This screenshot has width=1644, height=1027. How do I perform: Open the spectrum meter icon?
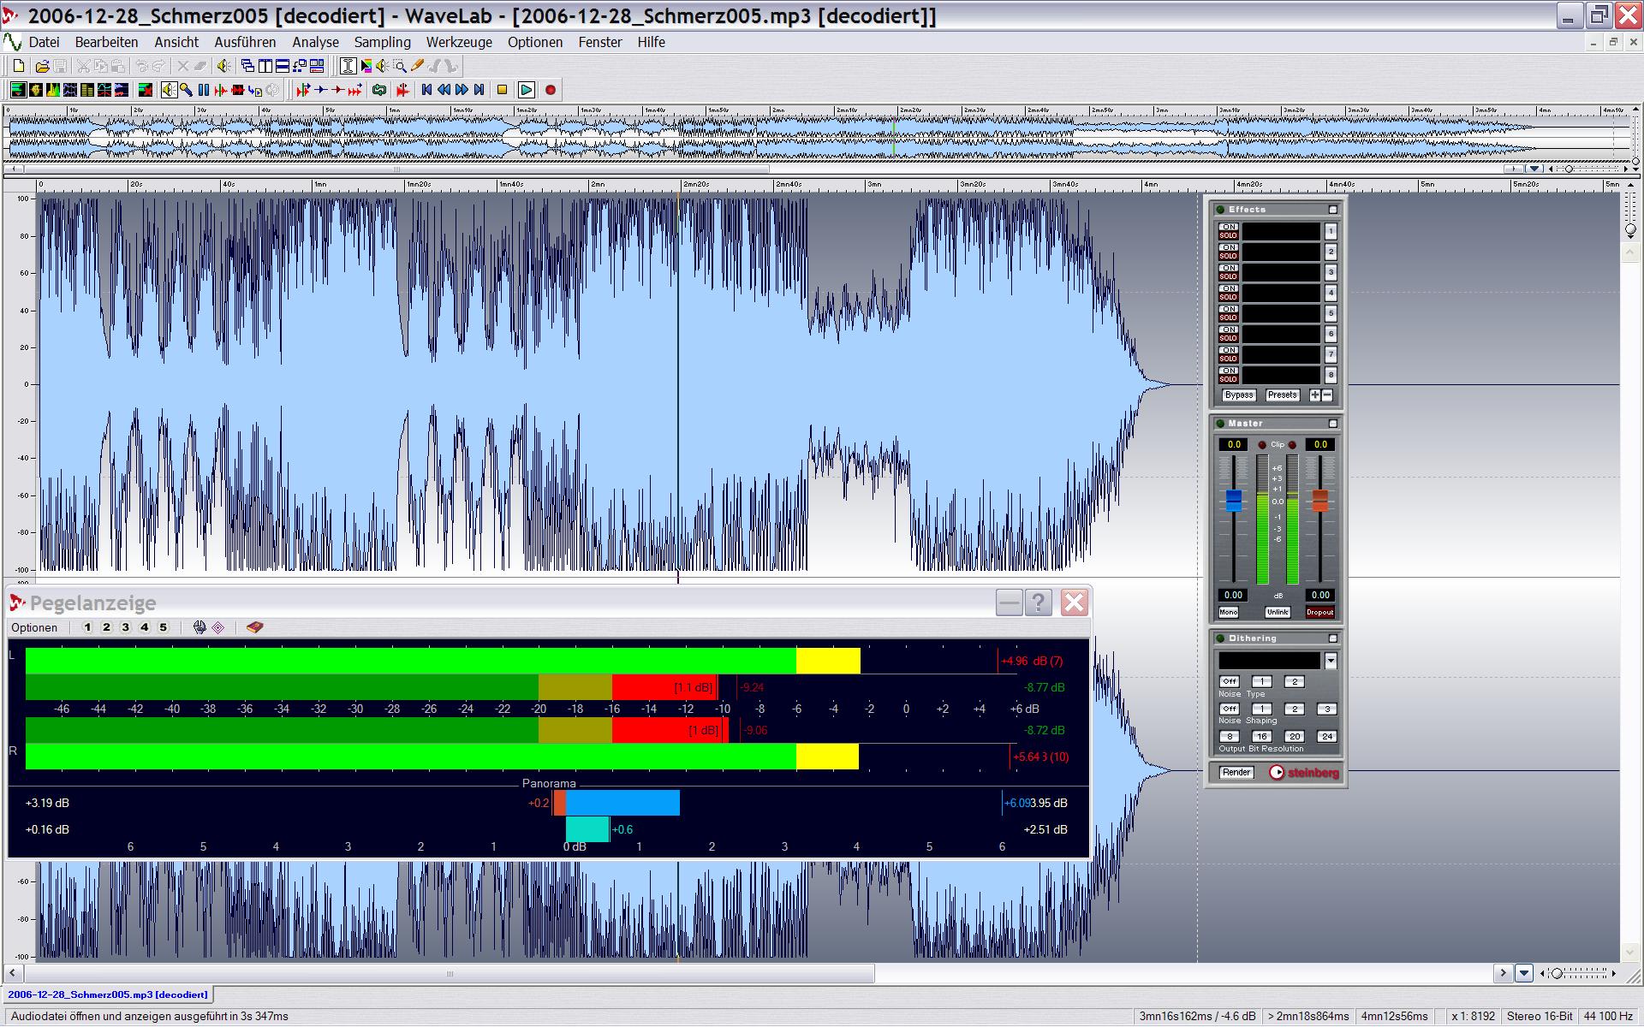click(x=53, y=90)
